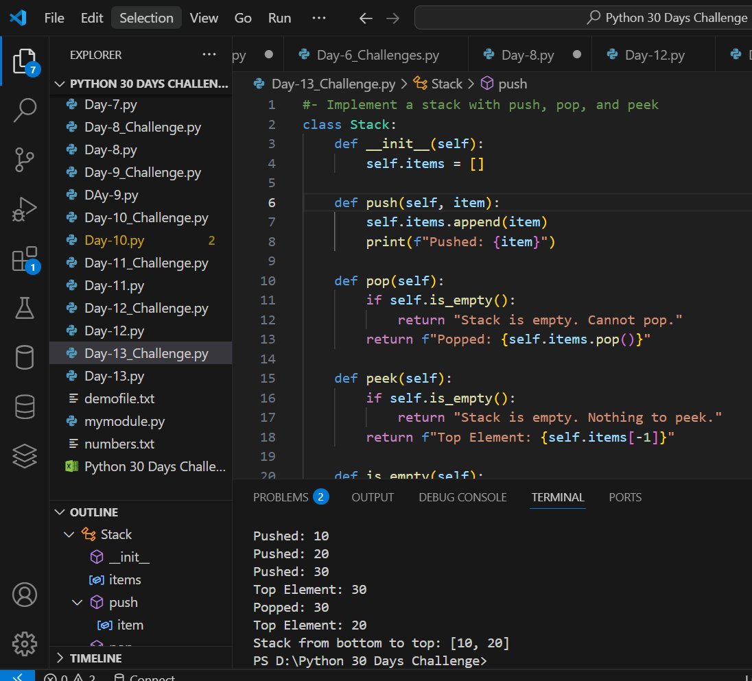Expand the Timeline section
Viewport: 752px width, 681px height.
coord(141,658)
